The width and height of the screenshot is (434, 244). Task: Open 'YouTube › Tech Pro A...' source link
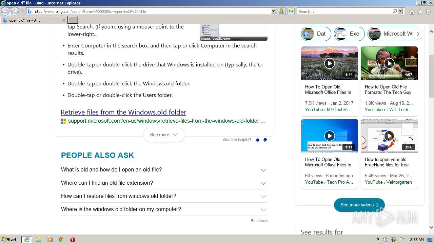point(329,182)
